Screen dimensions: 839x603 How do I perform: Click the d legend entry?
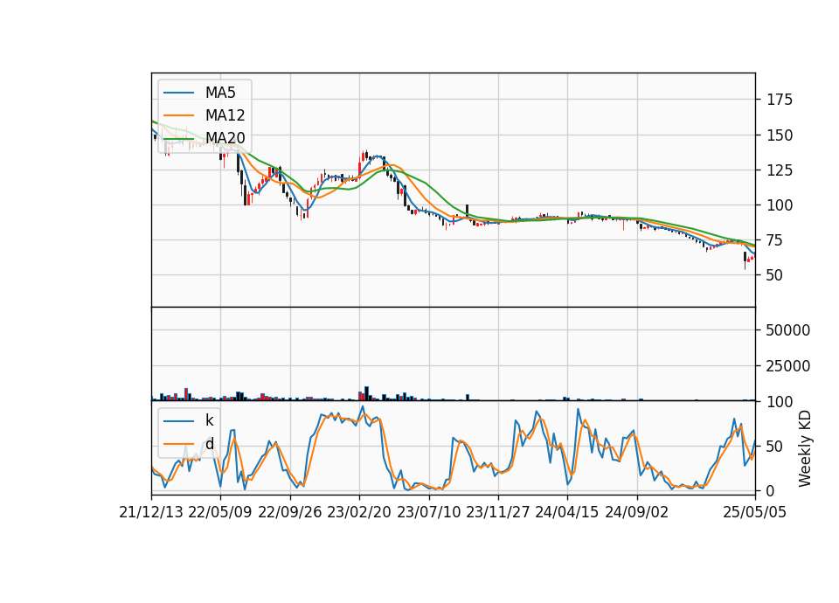209,444
